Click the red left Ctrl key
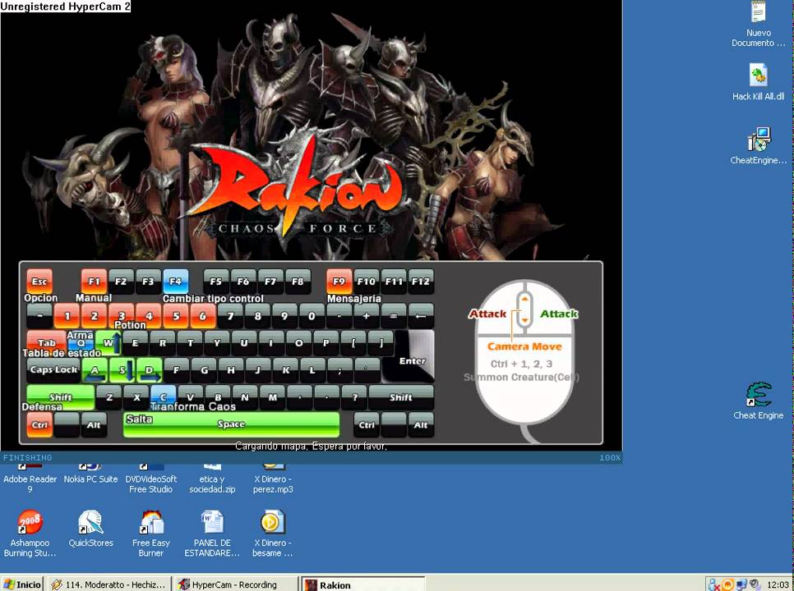794x591 pixels. click(x=39, y=424)
